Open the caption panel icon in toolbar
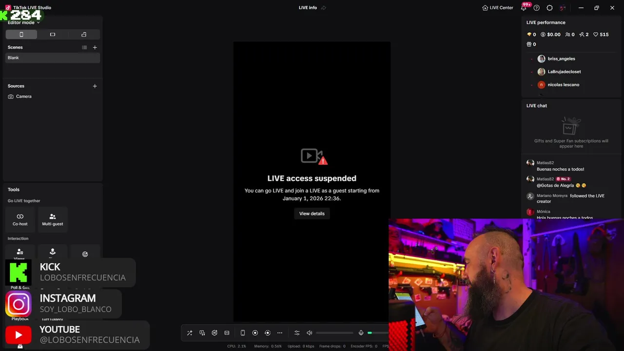The image size is (624, 351). click(227, 333)
